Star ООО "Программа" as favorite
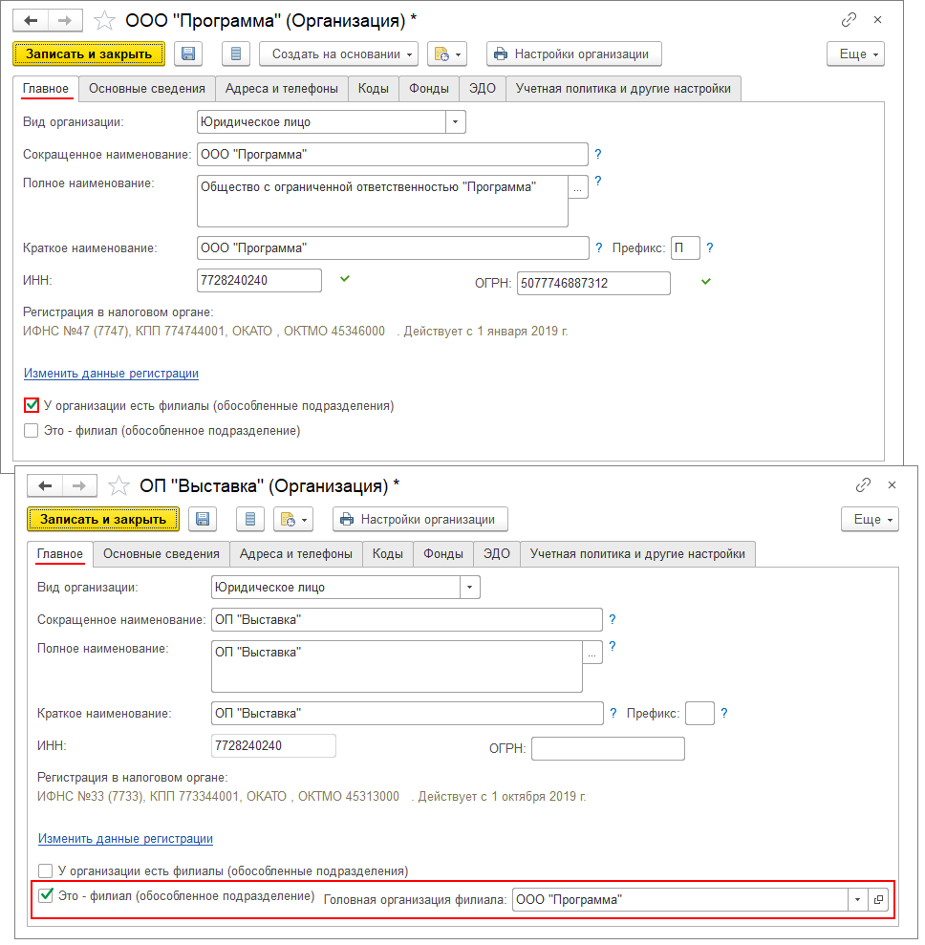This screenshot has width=925, height=945. pyautogui.click(x=104, y=21)
